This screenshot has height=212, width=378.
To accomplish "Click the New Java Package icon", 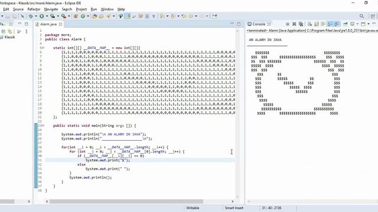I will pyautogui.click(x=76, y=16).
